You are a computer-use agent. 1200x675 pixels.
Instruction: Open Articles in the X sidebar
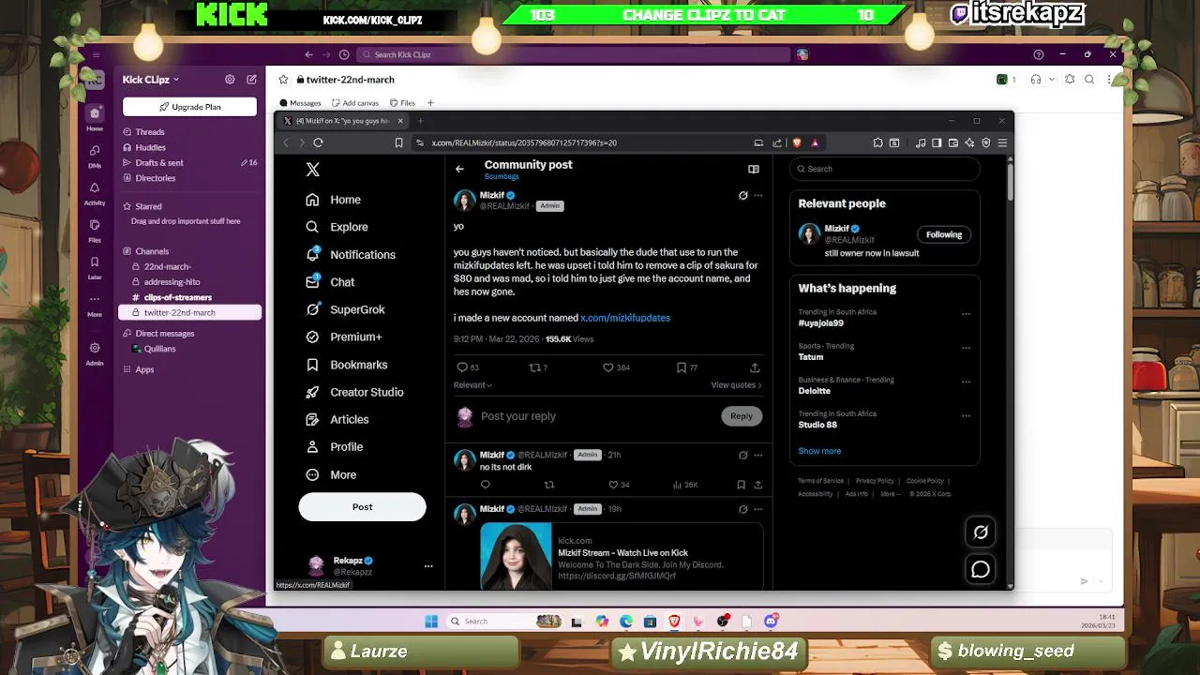click(x=337, y=419)
